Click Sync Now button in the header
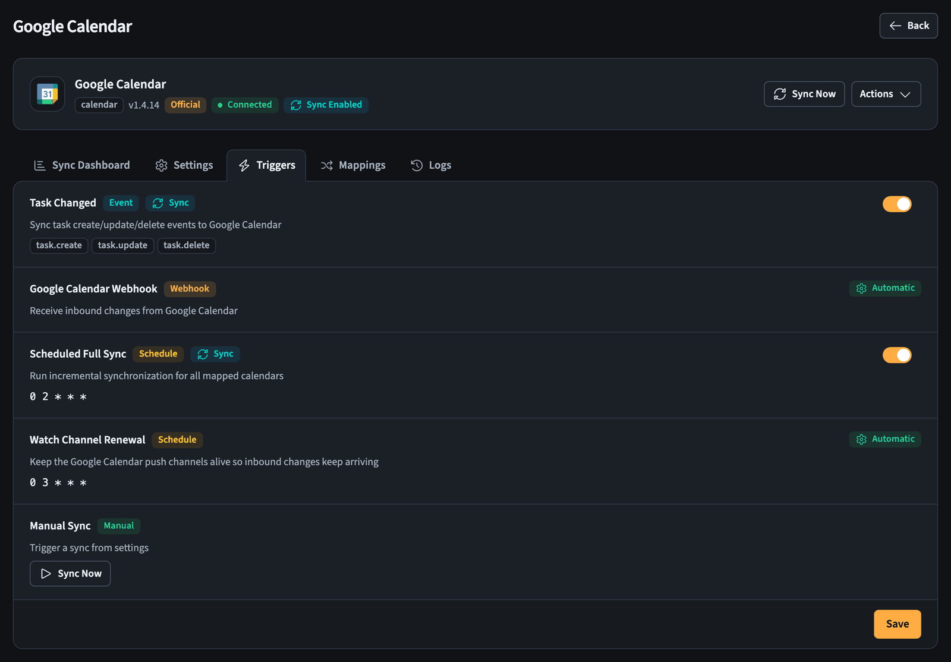This screenshot has width=951, height=662. (x=804, y=94)
